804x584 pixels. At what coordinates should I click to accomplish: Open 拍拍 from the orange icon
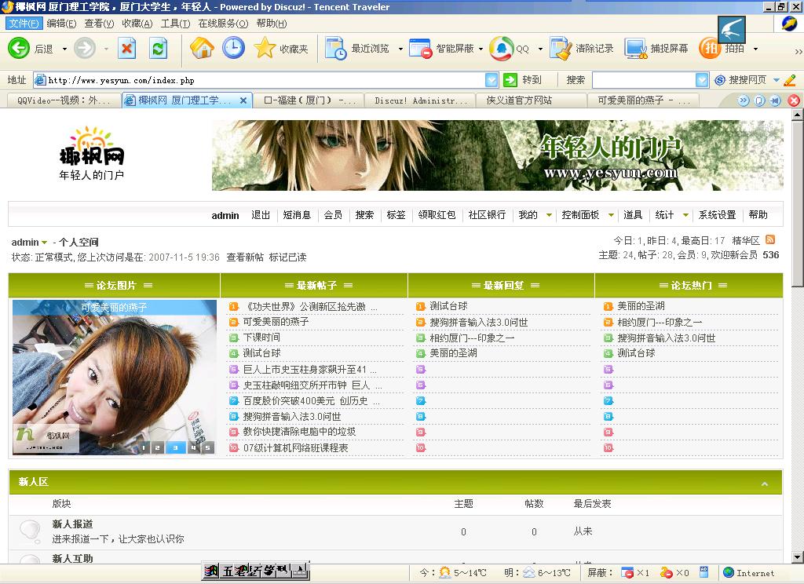(710, 49)
